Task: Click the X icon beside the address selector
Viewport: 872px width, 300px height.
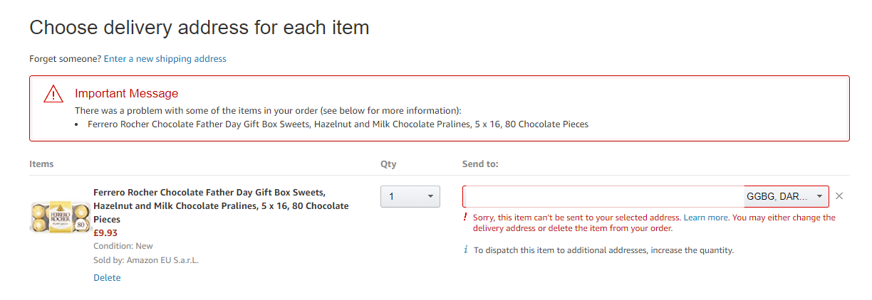Action: 839,196
